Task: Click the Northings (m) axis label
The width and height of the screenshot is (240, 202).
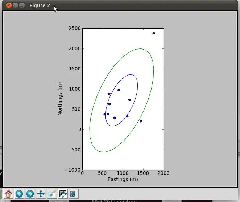Action: click(x=60, y=99)
